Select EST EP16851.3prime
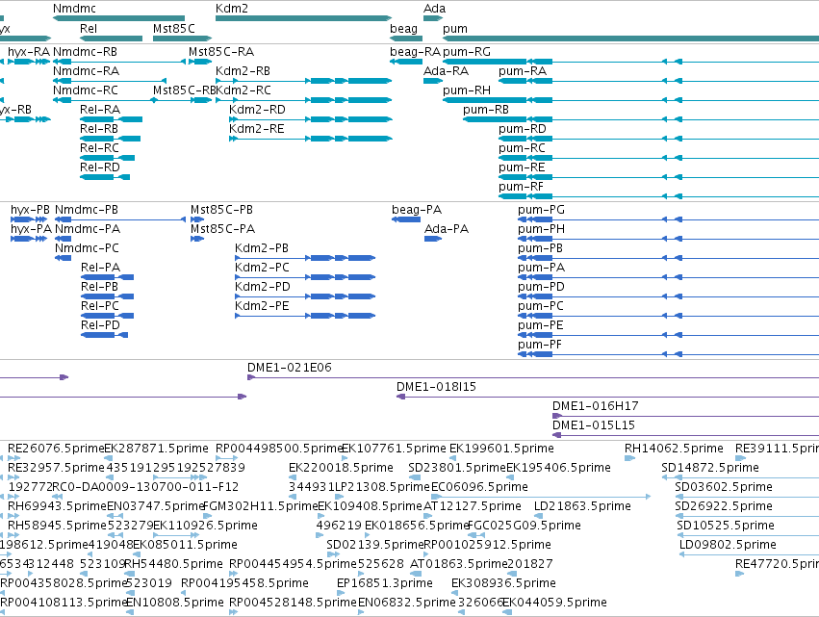819x617 pixels. click(x=341, y=594)
